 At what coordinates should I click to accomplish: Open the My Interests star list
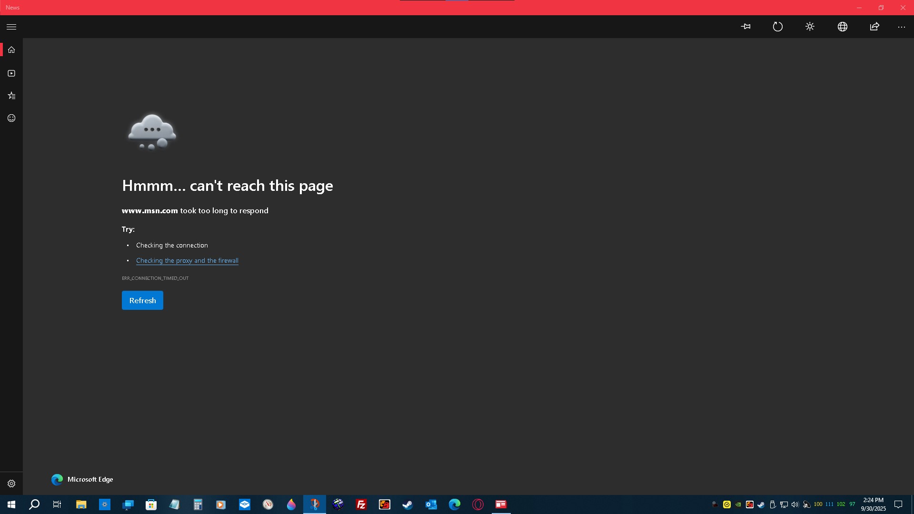pyautogui.click(x=11, y=96)
